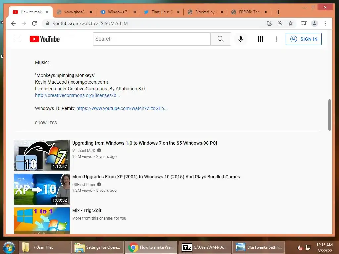Open the creativecommons.org license link
Viewport: 339px width, 254px height.
(77, 95)
